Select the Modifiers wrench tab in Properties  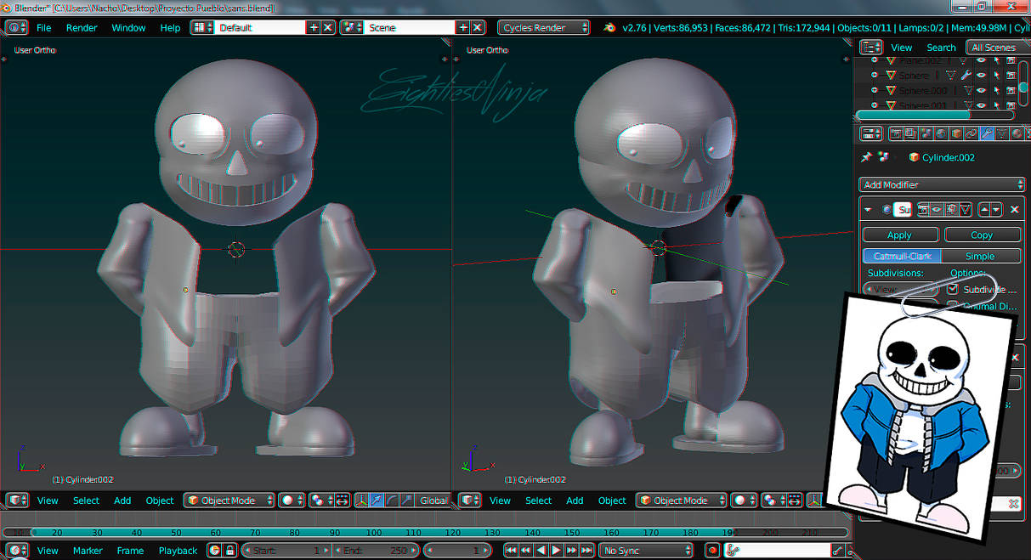[x=986, y=133]
